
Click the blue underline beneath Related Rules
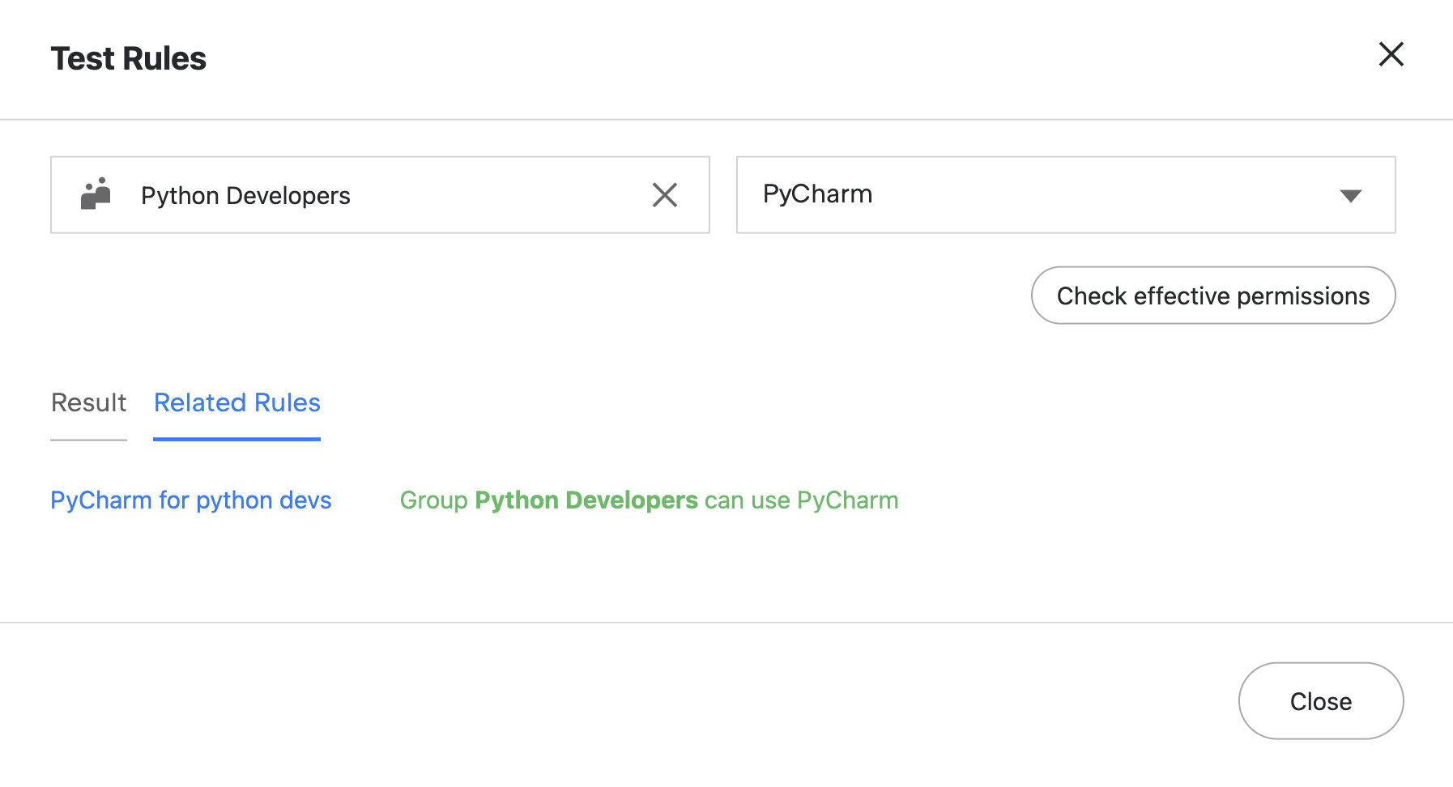pyautogui.click(x=236, y=439)
